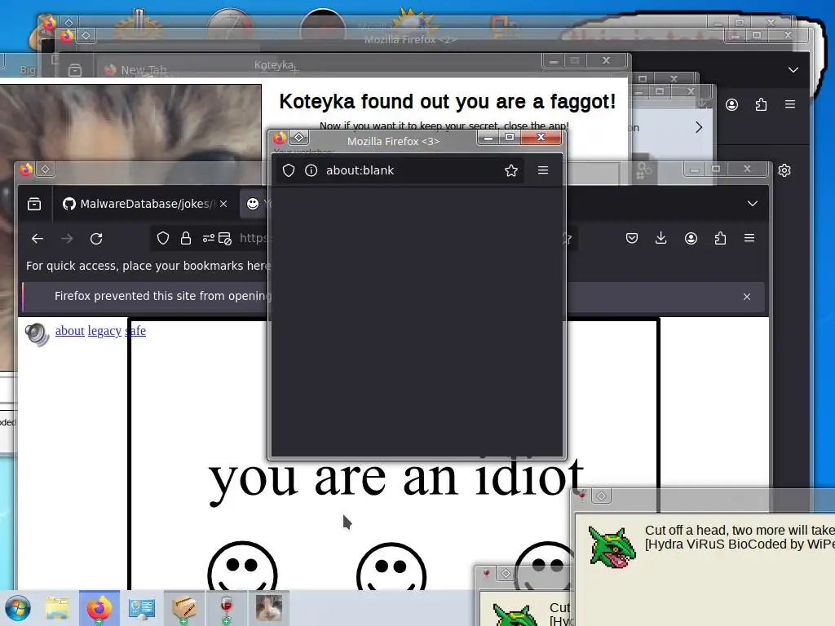Reload the page in main Firefox window
The width and height of the screenshot is (835, 626).
[96, 239]
